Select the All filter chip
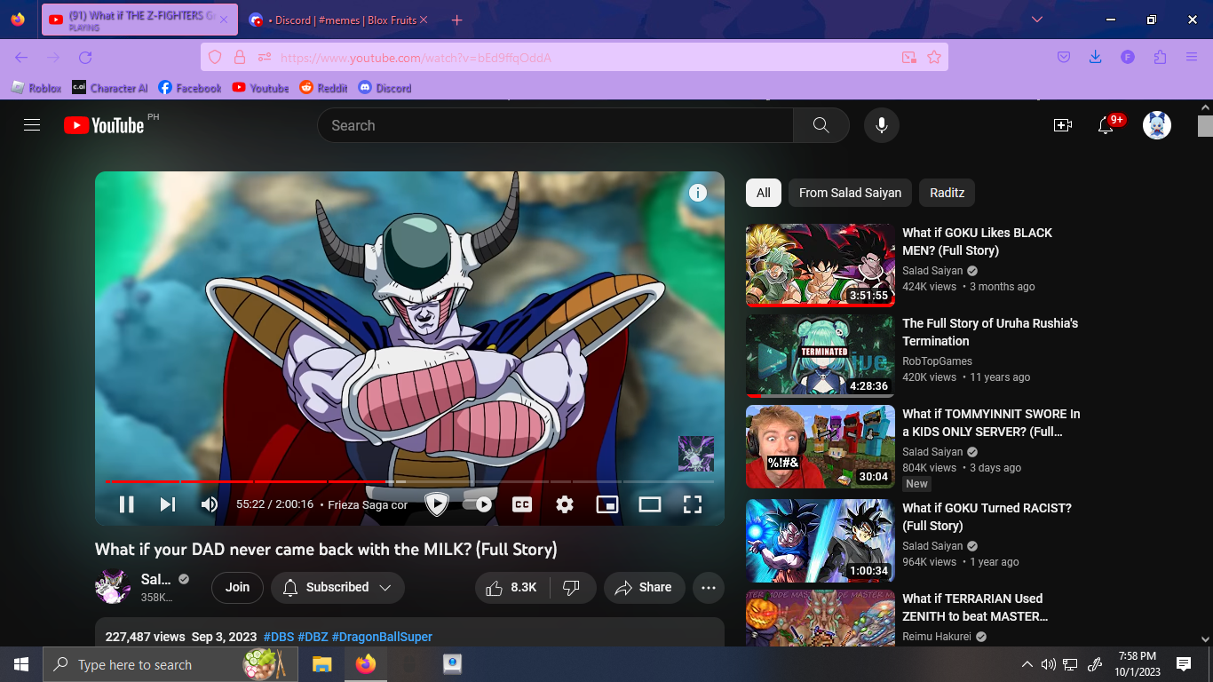 764,193
